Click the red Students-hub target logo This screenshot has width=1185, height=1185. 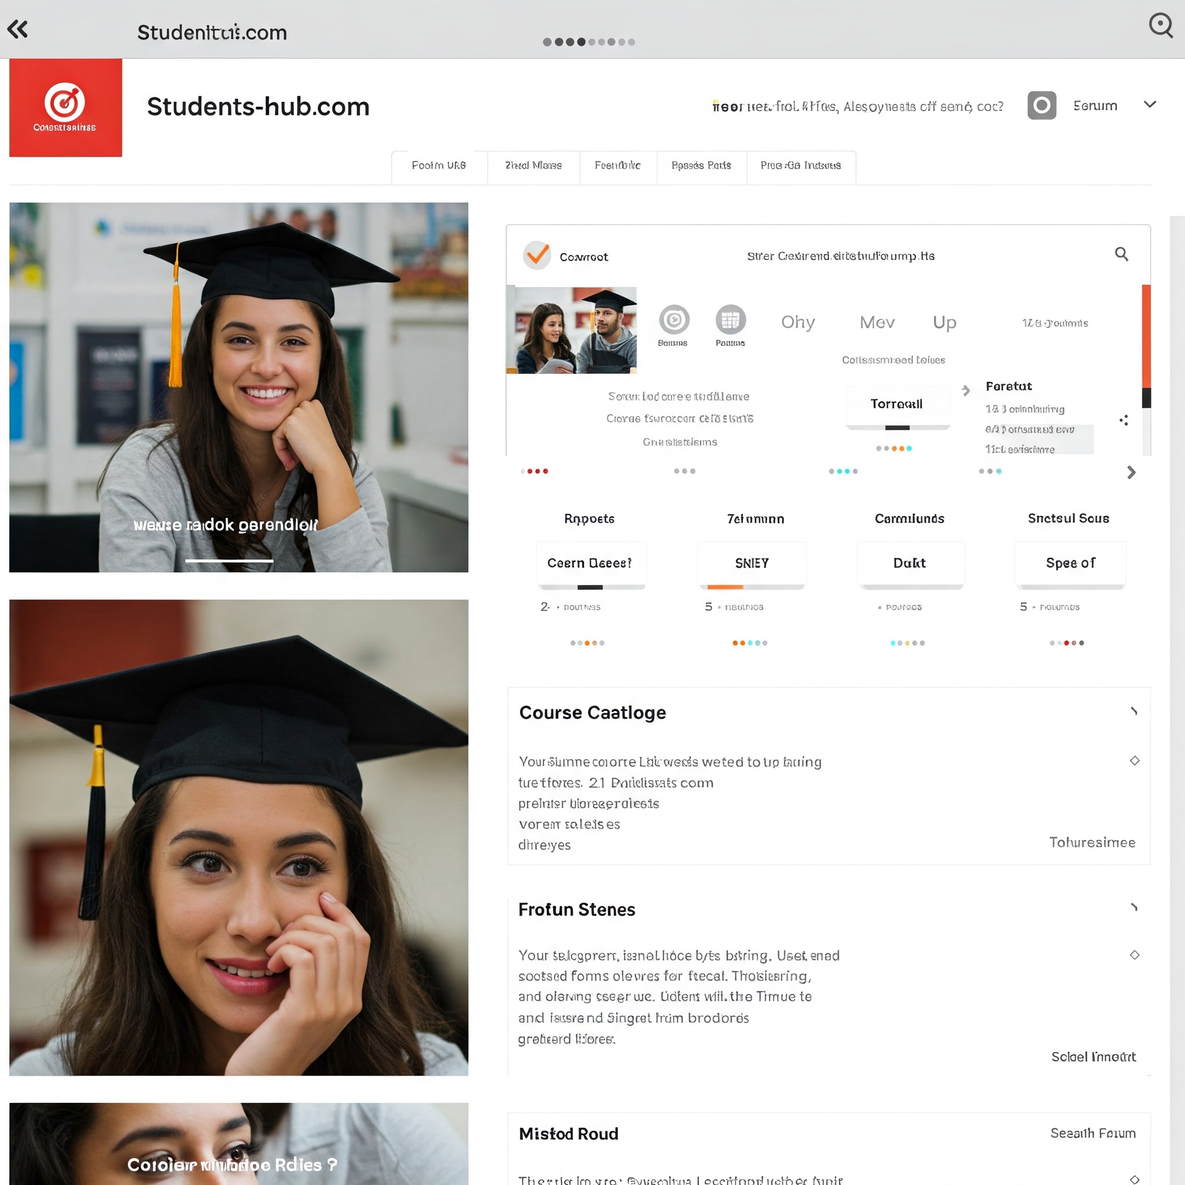coord(65,108)
